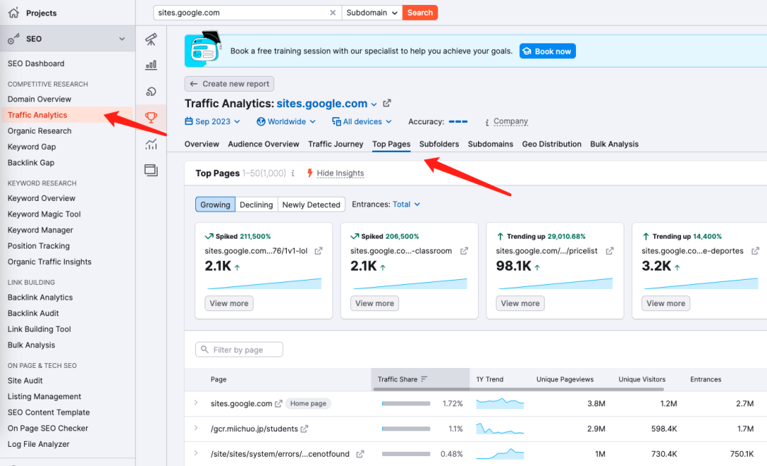
Task: Click the SEO key-gear icon in sidebar
Action: tap(13, 38)
